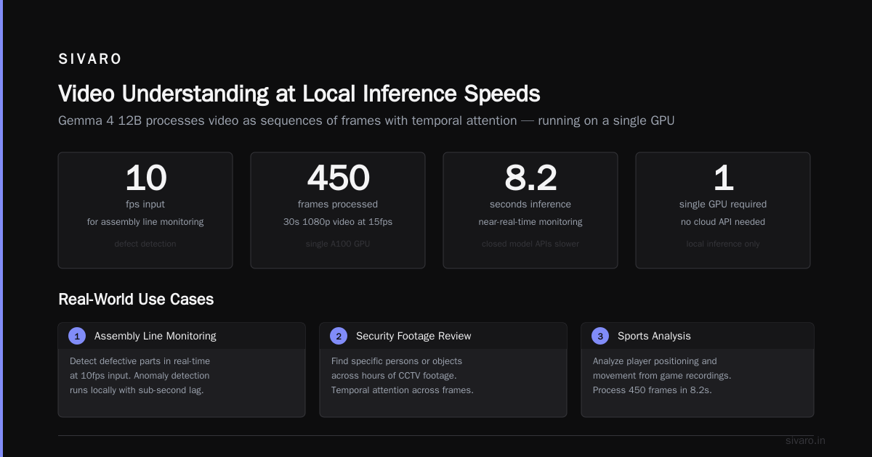Select the Sports Analysis header
This screenshot has width=872, height=457.
click(698, 336)
